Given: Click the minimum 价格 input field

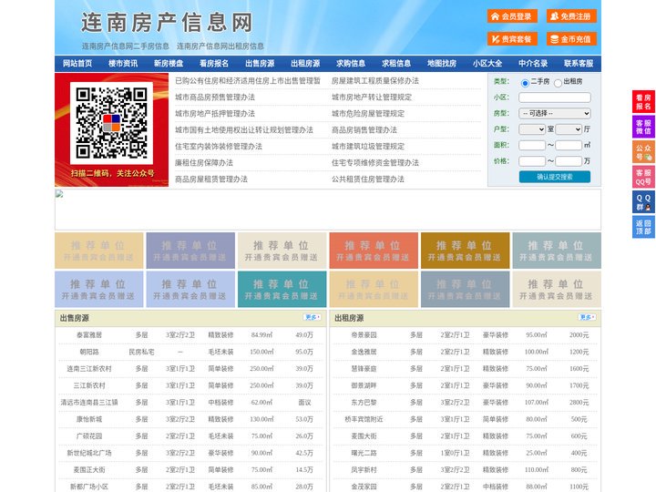Looking at the screenshot, I should 532,161.
